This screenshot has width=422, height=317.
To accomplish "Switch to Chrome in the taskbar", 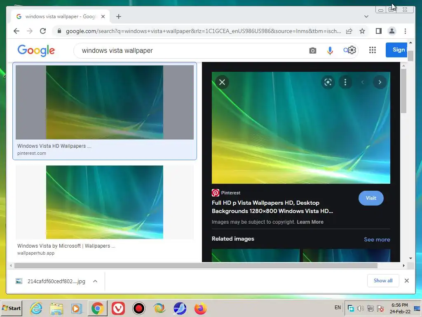I will tap(97, 308).
